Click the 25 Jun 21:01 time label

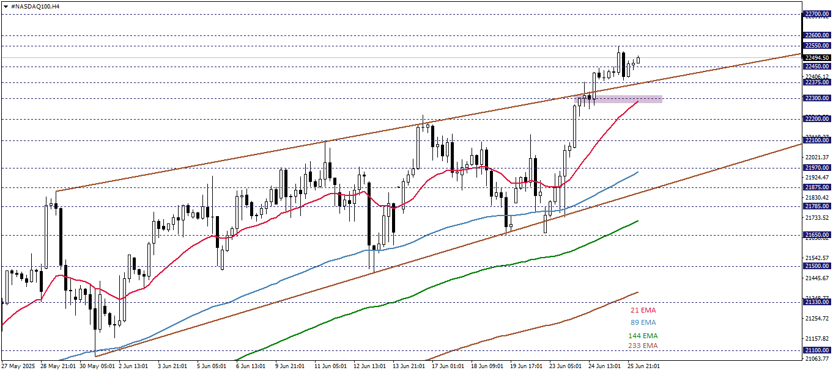coord(645,366)
